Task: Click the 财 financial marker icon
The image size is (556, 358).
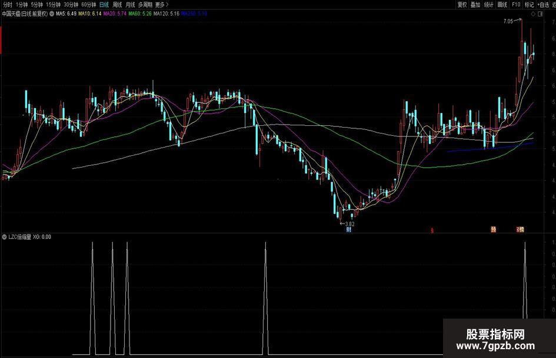Action: point(348,230)
